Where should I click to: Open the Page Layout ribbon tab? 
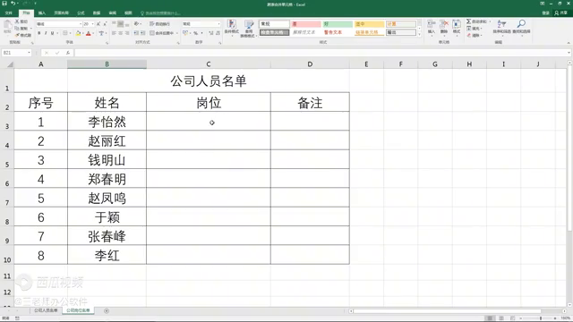[x=62, y=13]
